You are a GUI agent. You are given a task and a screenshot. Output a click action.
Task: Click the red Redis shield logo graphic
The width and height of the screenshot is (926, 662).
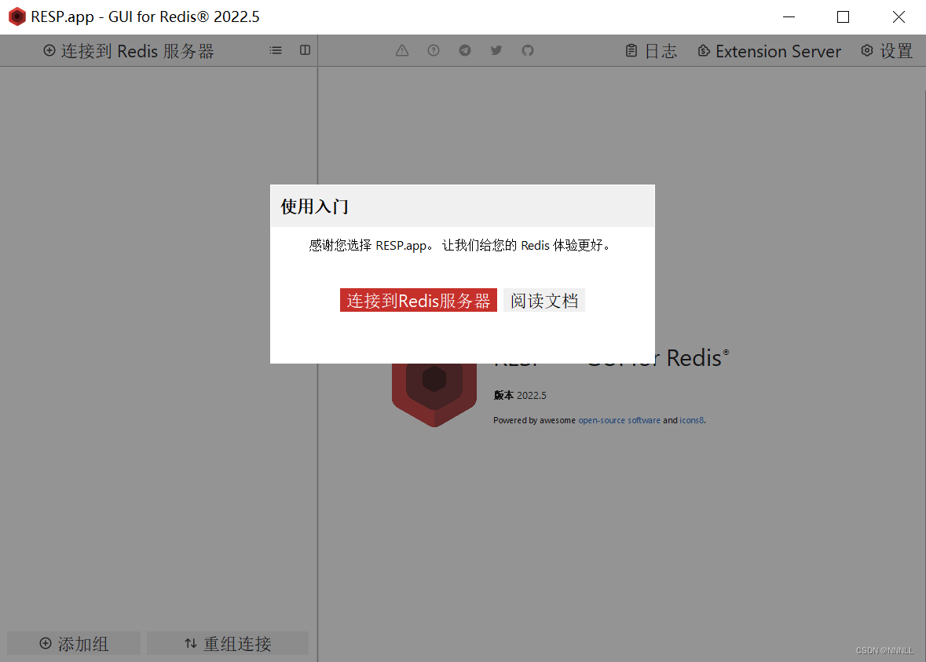[434, 390]
